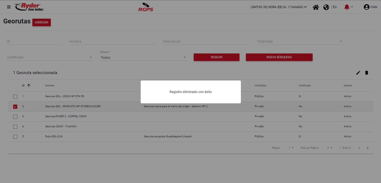
Task: Open the timezone selector dropdown
Action: [279, 7]
